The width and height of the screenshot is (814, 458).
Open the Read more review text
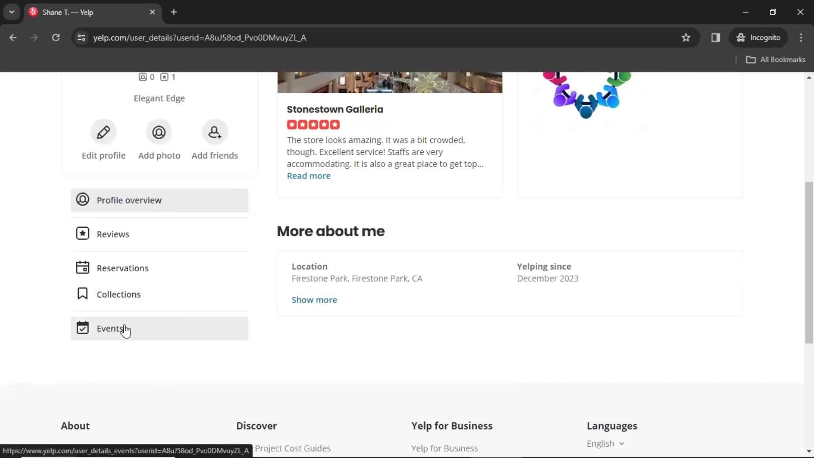[x=309, y=176]
